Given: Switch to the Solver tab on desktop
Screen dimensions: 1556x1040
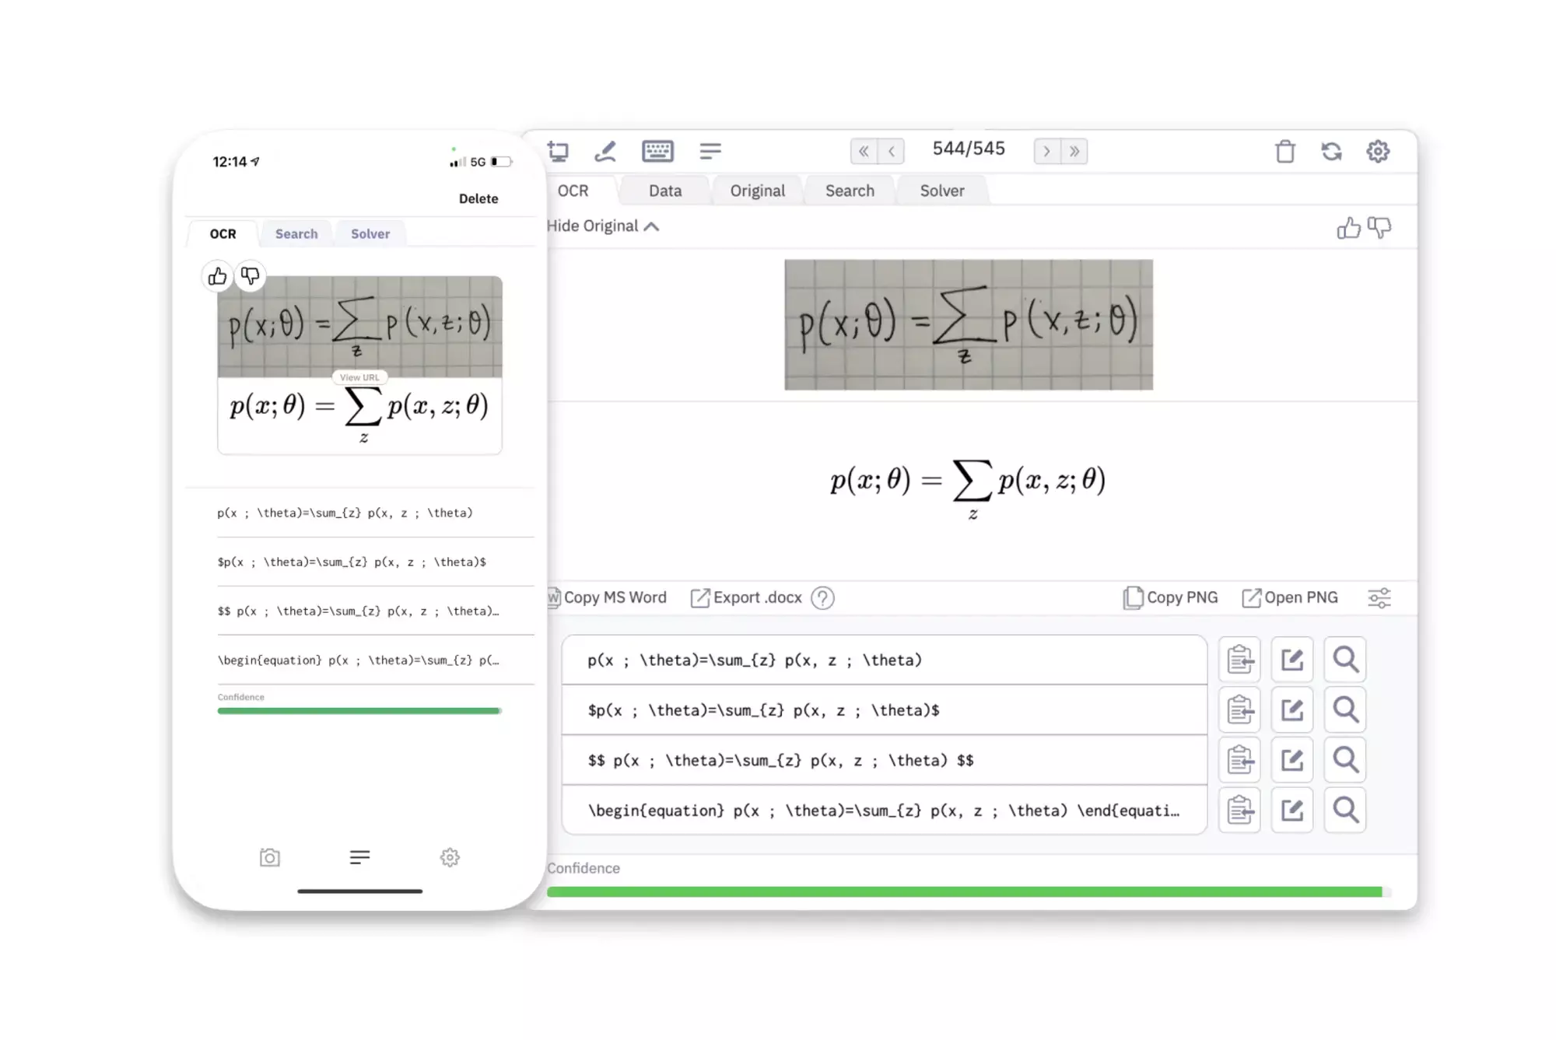Looking at the screenshot, I should pos(942,191).
